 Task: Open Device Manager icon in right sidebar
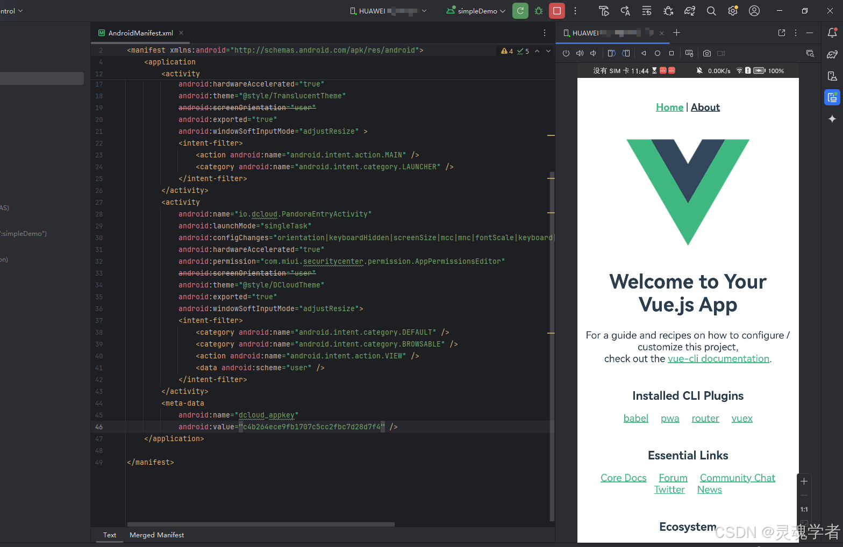coord(832,76)
